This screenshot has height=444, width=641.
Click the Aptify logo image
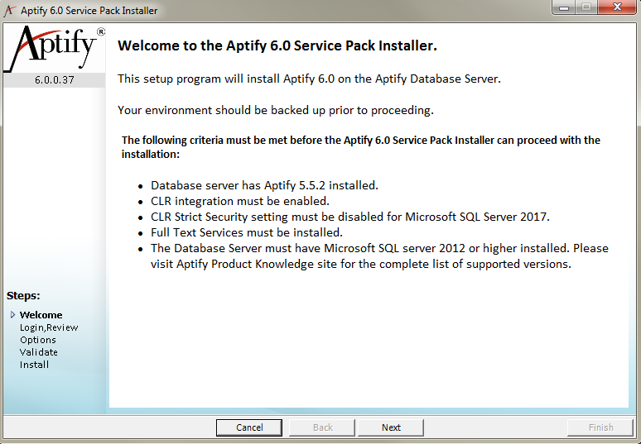point(54,49)
